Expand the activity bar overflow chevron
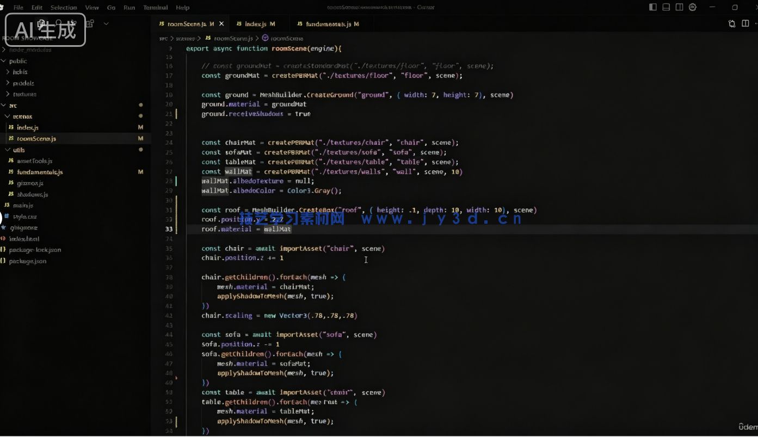Image resolution: width=758 pixels, height=437 pixels. click(x=106, y=23)
